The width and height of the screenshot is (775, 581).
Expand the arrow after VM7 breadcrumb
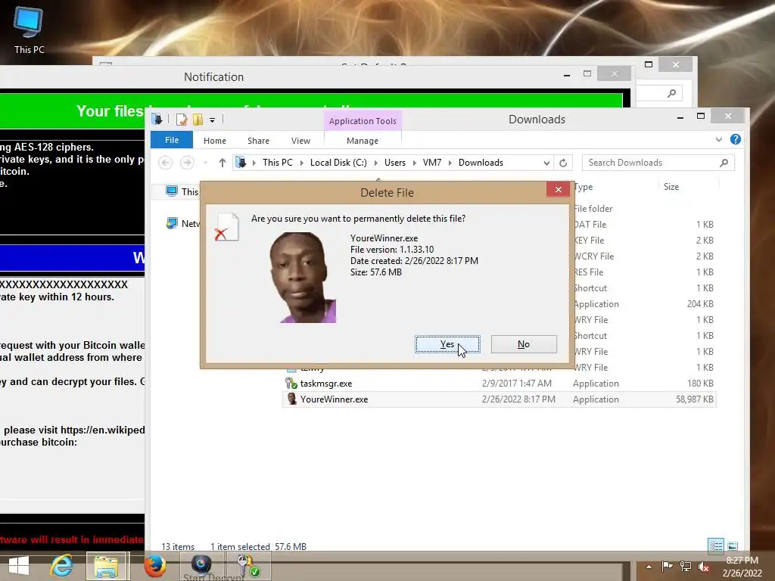pos(450,163)
